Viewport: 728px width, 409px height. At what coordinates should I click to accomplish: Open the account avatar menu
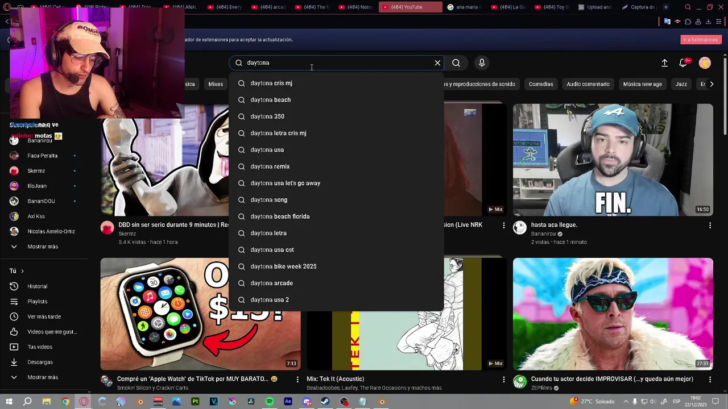[705, 63]
